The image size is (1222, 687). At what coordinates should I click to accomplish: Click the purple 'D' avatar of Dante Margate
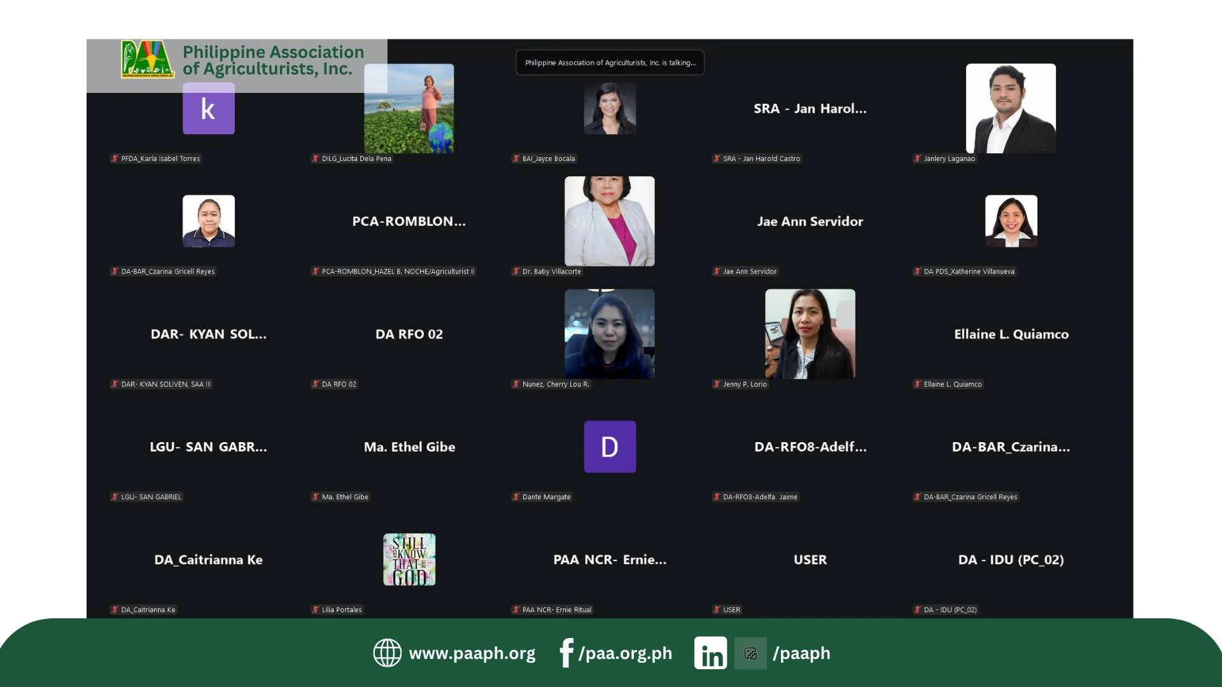tap(609, 447)
